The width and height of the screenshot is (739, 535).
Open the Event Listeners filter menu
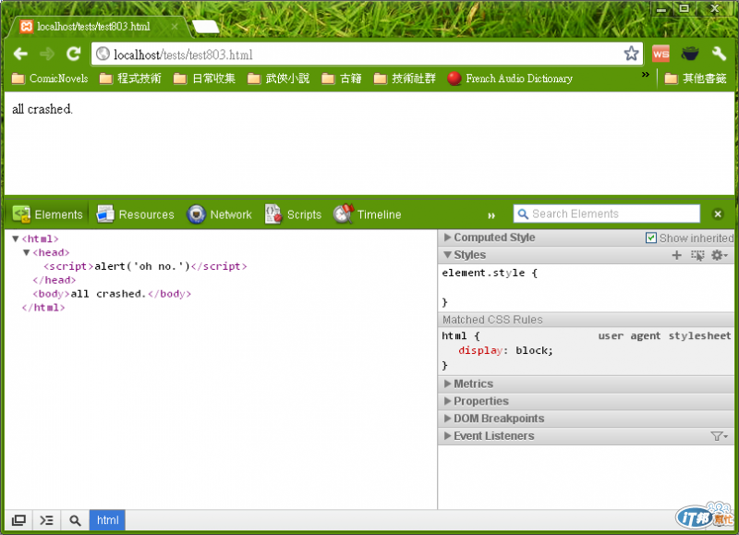[720, 436]
